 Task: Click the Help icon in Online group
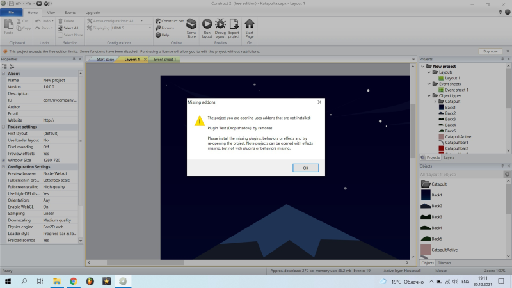[x=158, y=35]
